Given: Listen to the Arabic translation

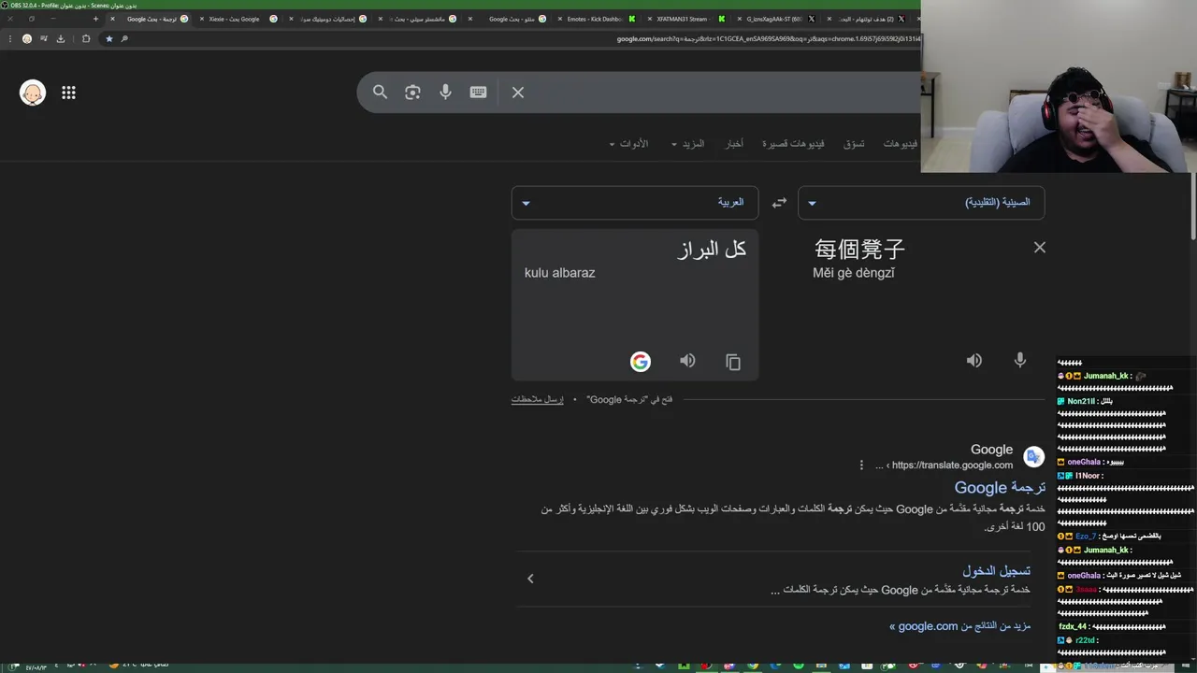Looking at the screenshot, I should pyautogui.click(x=687, y=361).
